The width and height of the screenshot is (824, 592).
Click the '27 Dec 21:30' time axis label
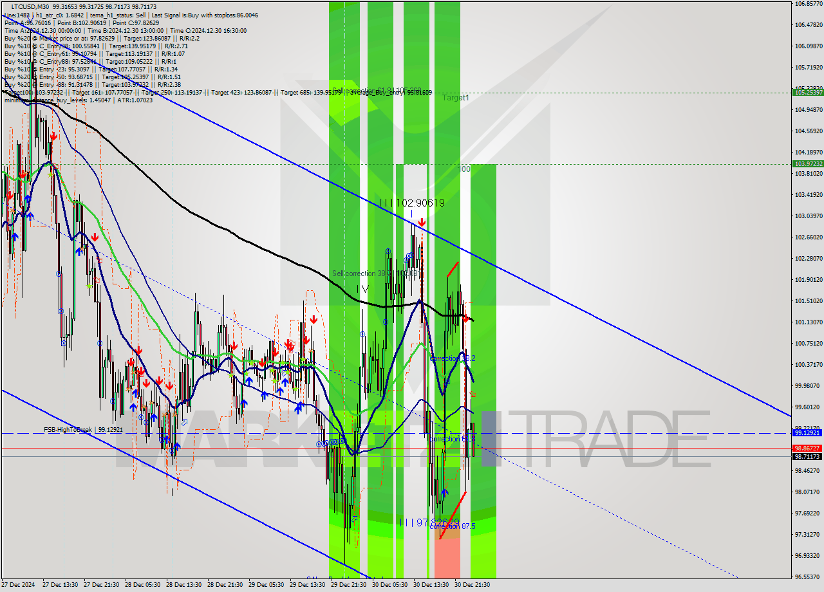102,585
